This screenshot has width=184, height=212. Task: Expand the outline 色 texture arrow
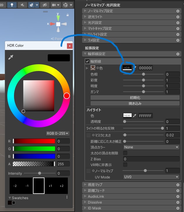point(87,68)
